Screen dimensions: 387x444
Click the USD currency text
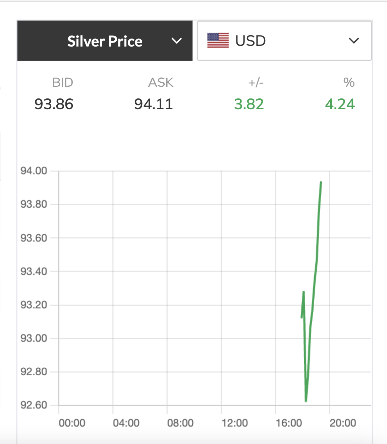(250, 41)
